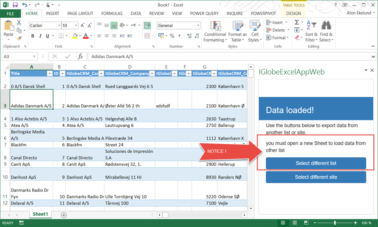The image size is (378, 227).
Task: Click the formula bar input field
Action: click(229, 56)
